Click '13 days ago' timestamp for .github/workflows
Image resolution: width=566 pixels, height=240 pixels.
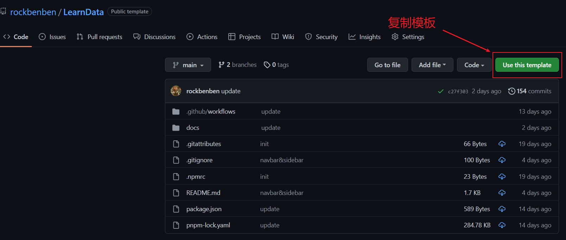pos(535,111)
